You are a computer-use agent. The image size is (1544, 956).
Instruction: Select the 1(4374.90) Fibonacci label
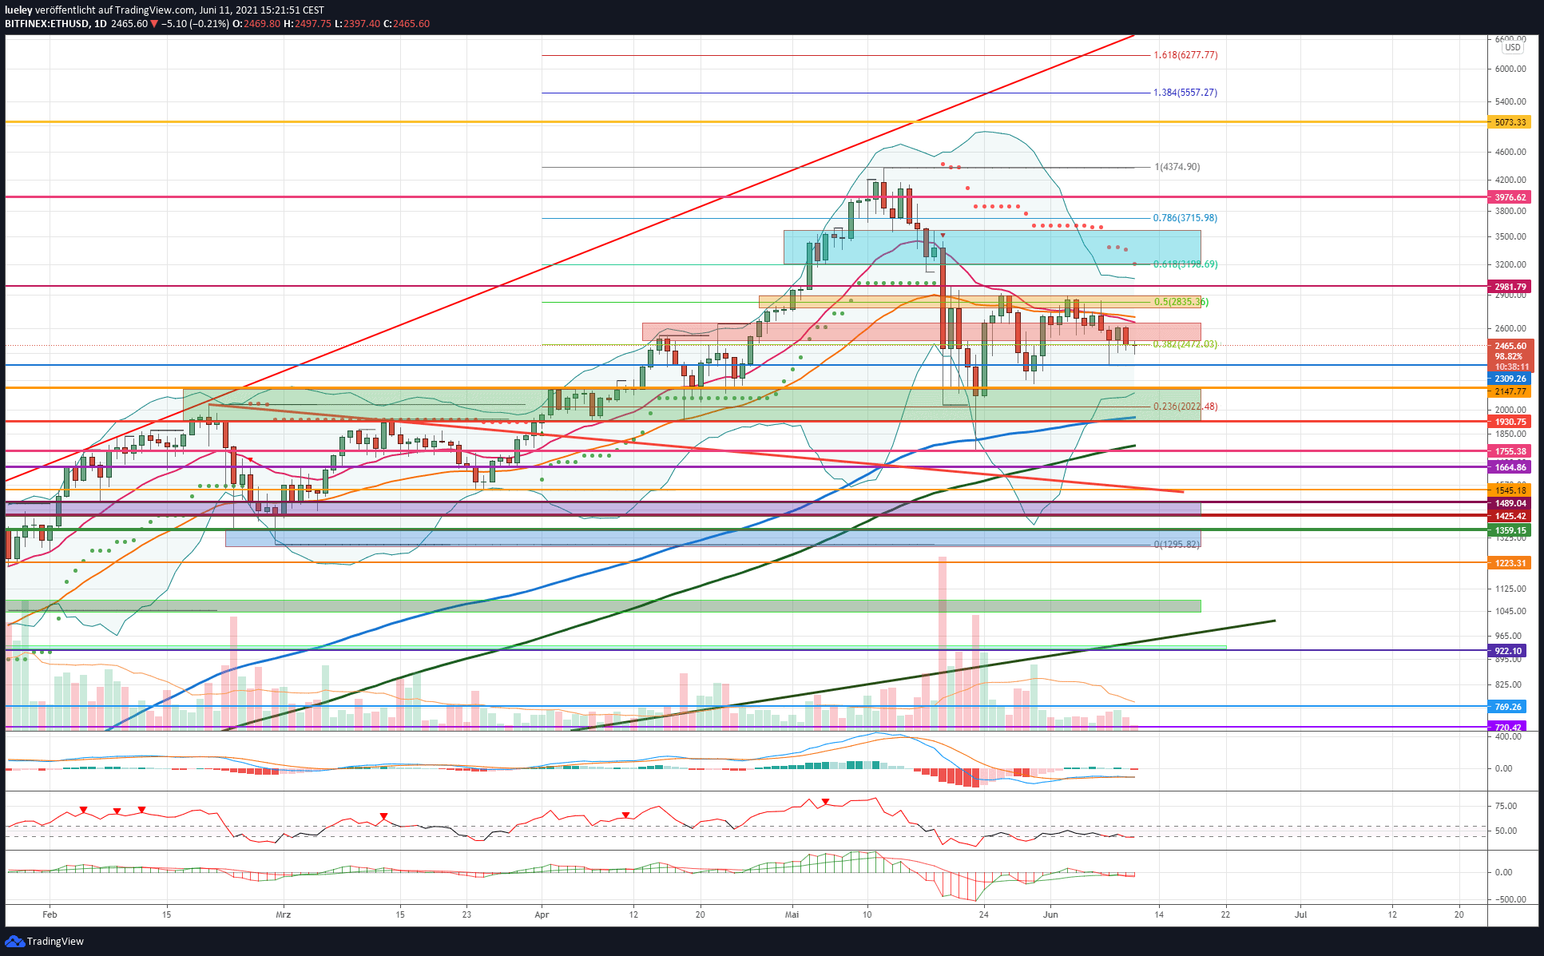tap(1177, 167)
